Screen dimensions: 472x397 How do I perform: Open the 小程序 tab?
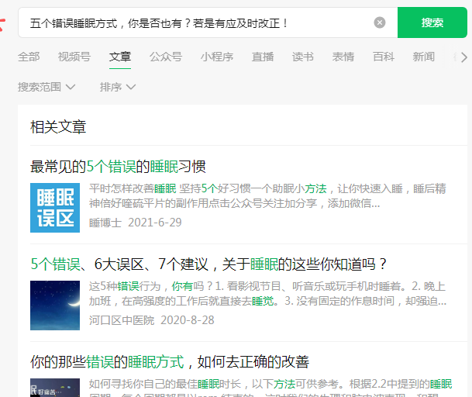click(217, 57)
